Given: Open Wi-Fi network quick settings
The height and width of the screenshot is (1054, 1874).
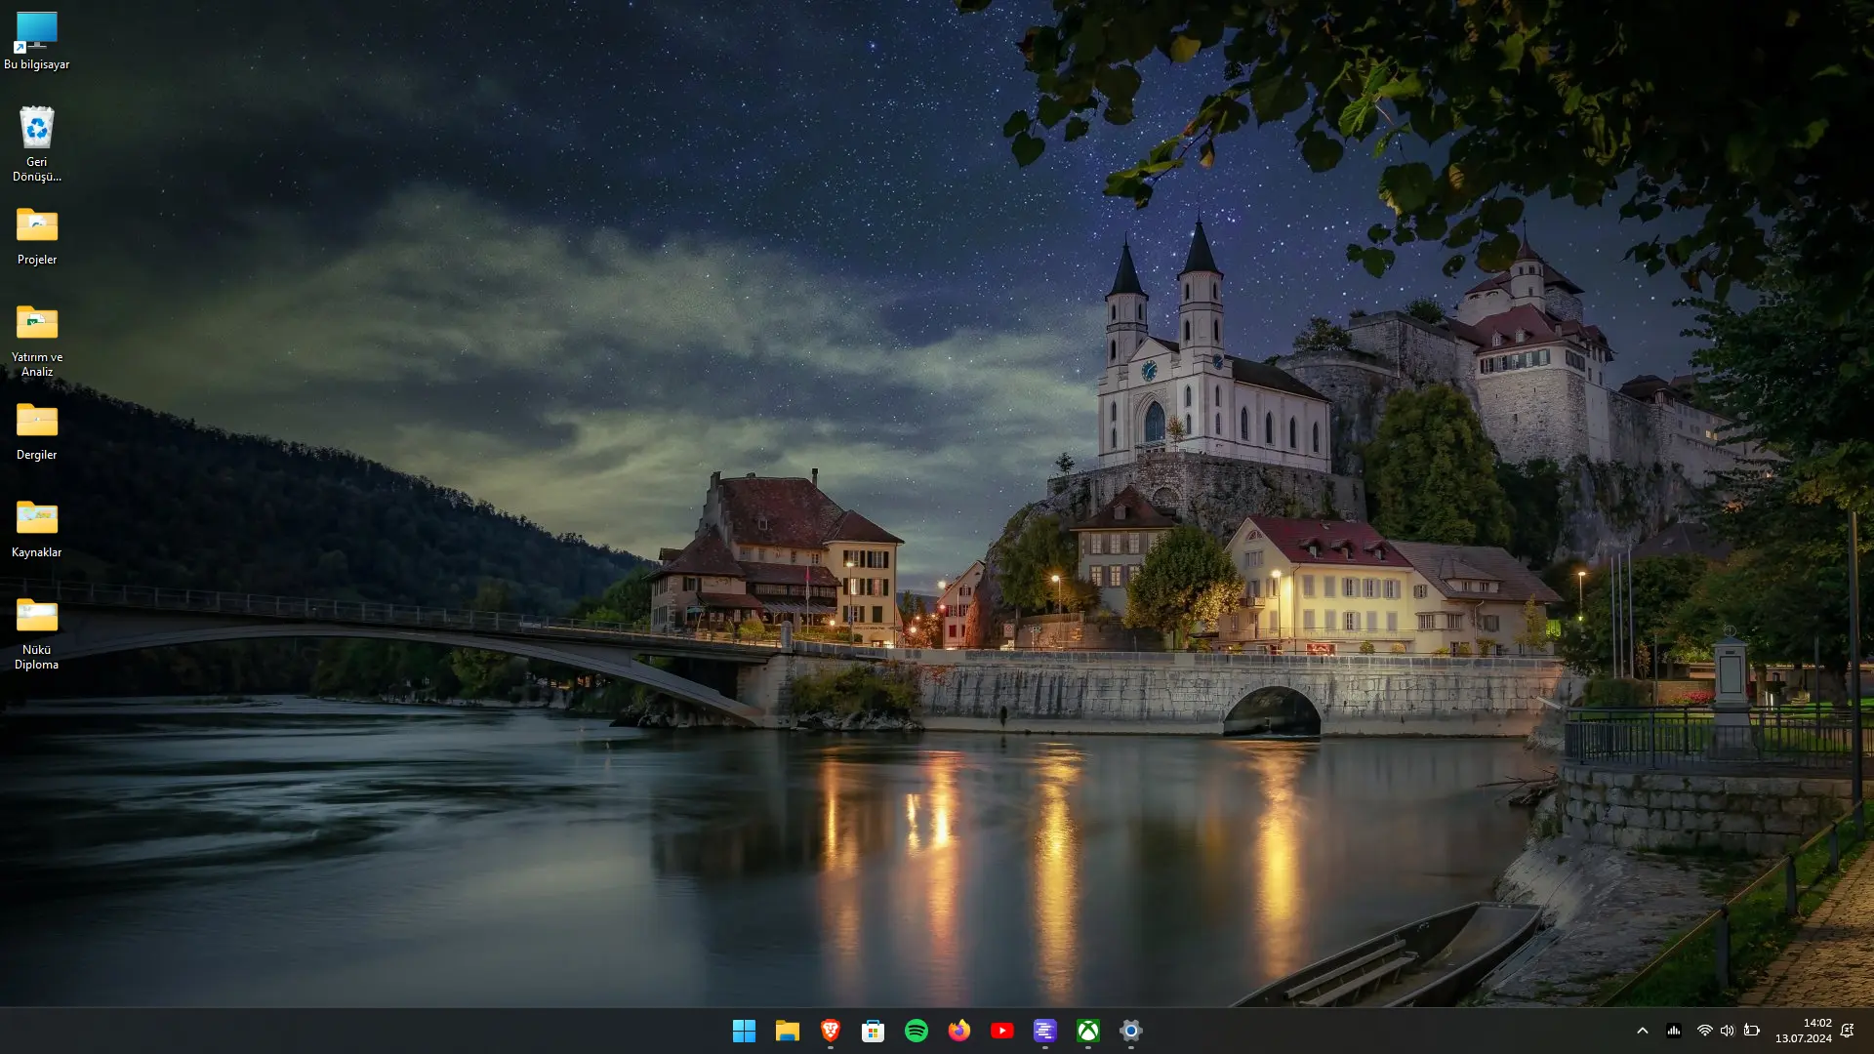Looking at the screenshot, I should point(1704,1031).
